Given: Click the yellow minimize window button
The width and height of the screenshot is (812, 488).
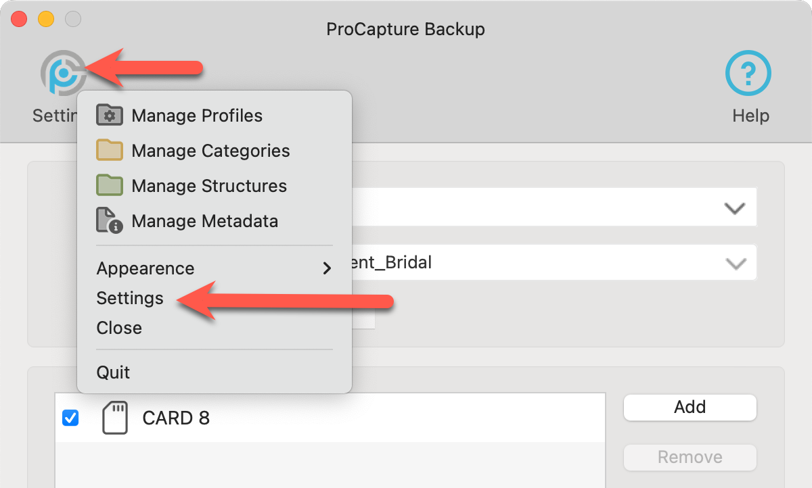Looking at the screenshot, I should [x=45, y=19].
